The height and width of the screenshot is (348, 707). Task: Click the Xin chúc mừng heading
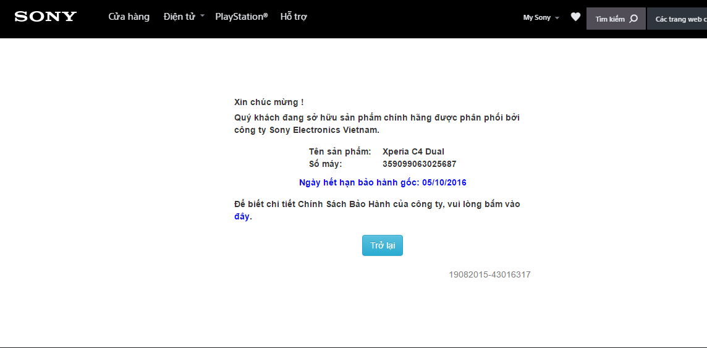(x=269, y=103)
